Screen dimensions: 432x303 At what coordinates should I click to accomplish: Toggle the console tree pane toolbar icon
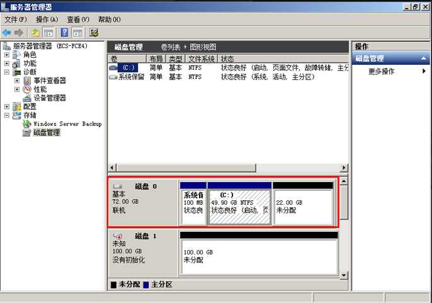[x=48, y=33]
